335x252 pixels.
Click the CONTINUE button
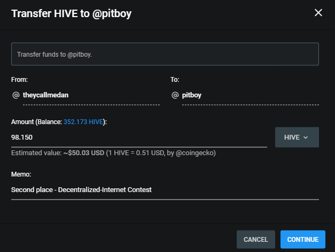(x=303, y=239)
